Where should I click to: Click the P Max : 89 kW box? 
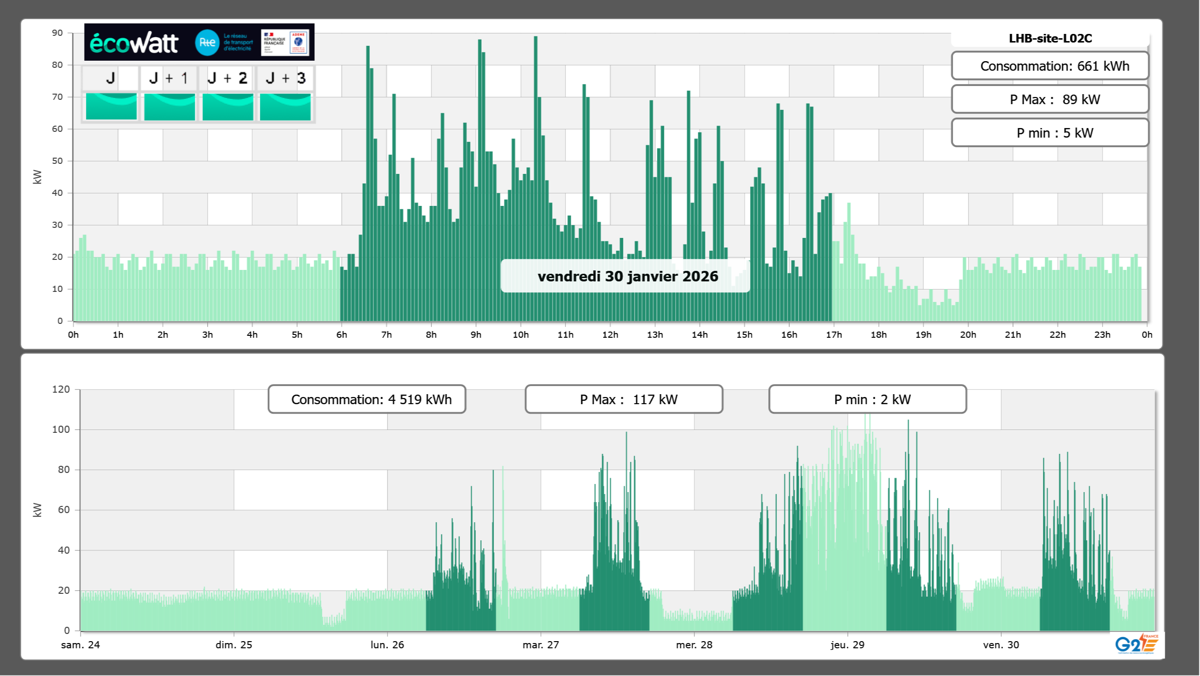pos(1050,99)
